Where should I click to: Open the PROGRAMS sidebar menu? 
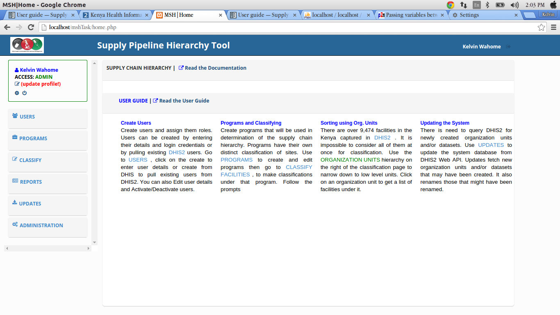pos(48,140)
